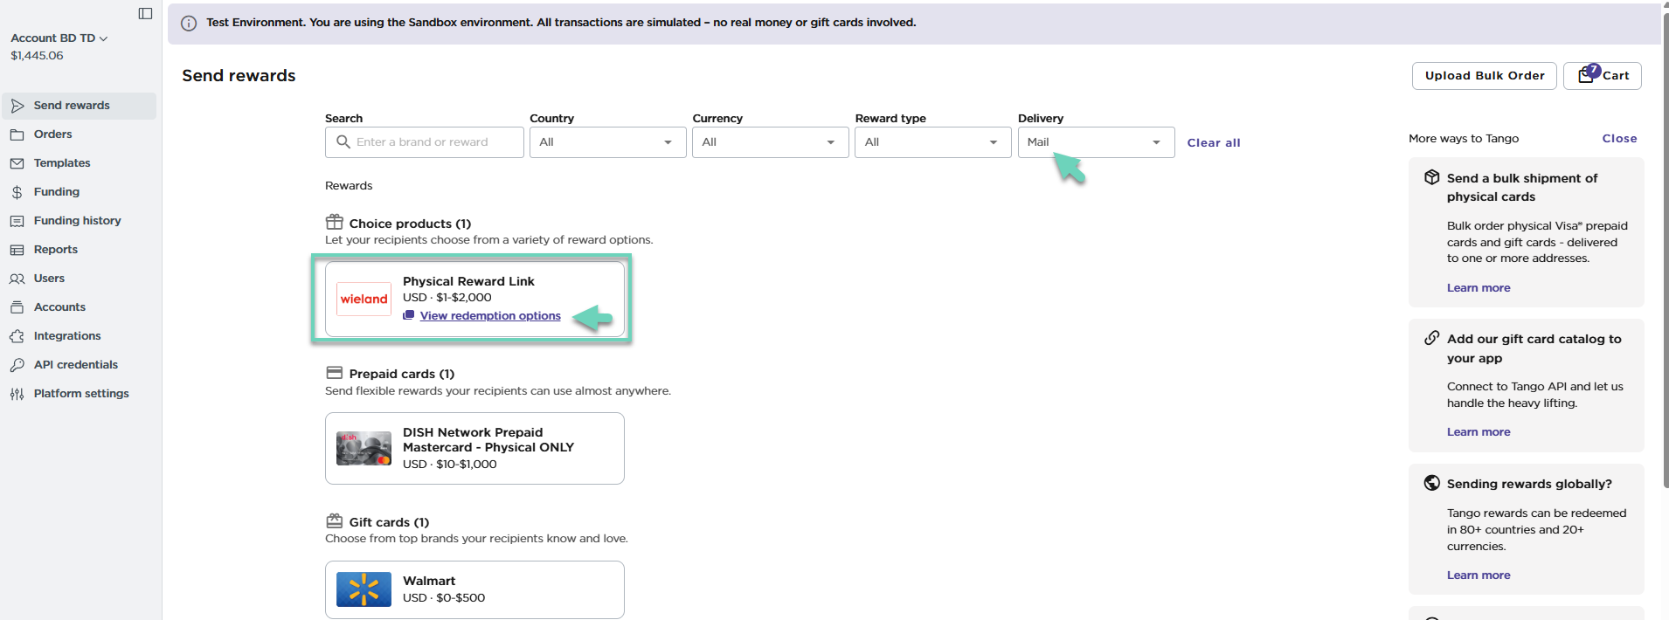Screen dimensions: 1669x620
Task: Open the Reward type dropdown
Action: tap(932, 142)
